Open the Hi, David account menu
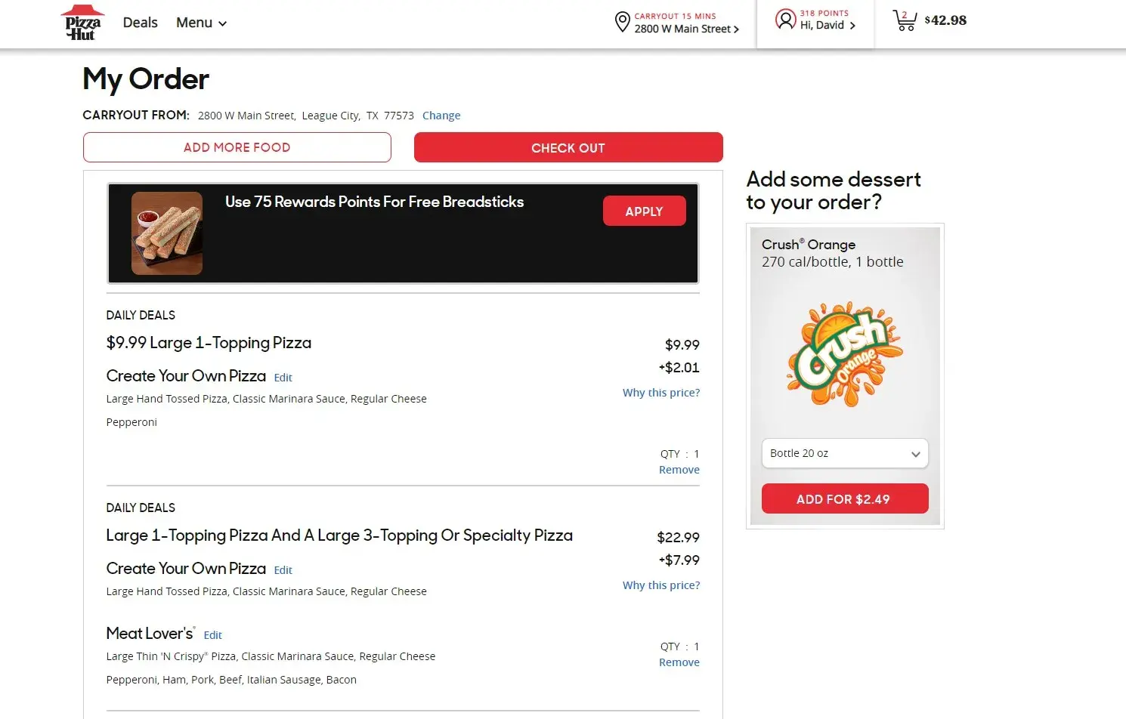Image resolution: width=1126 pixels, height=719 pixels. pos(827,25)
